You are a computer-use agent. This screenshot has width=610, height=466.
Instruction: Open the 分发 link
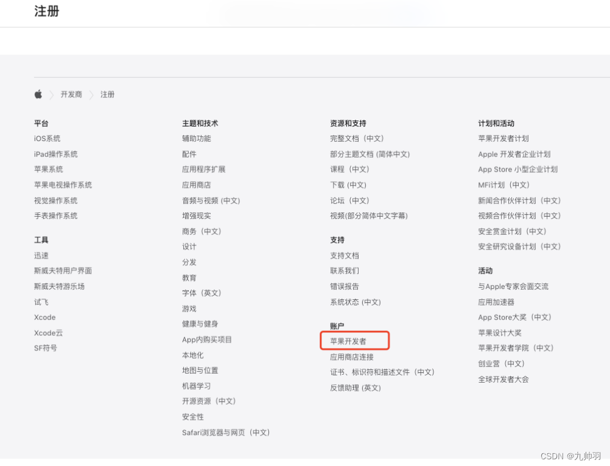tap(189, 262)
